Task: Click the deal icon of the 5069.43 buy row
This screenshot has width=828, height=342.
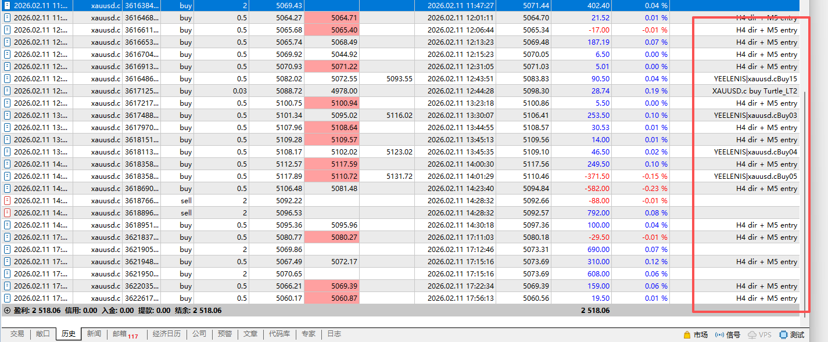Action: coord(7,5)
